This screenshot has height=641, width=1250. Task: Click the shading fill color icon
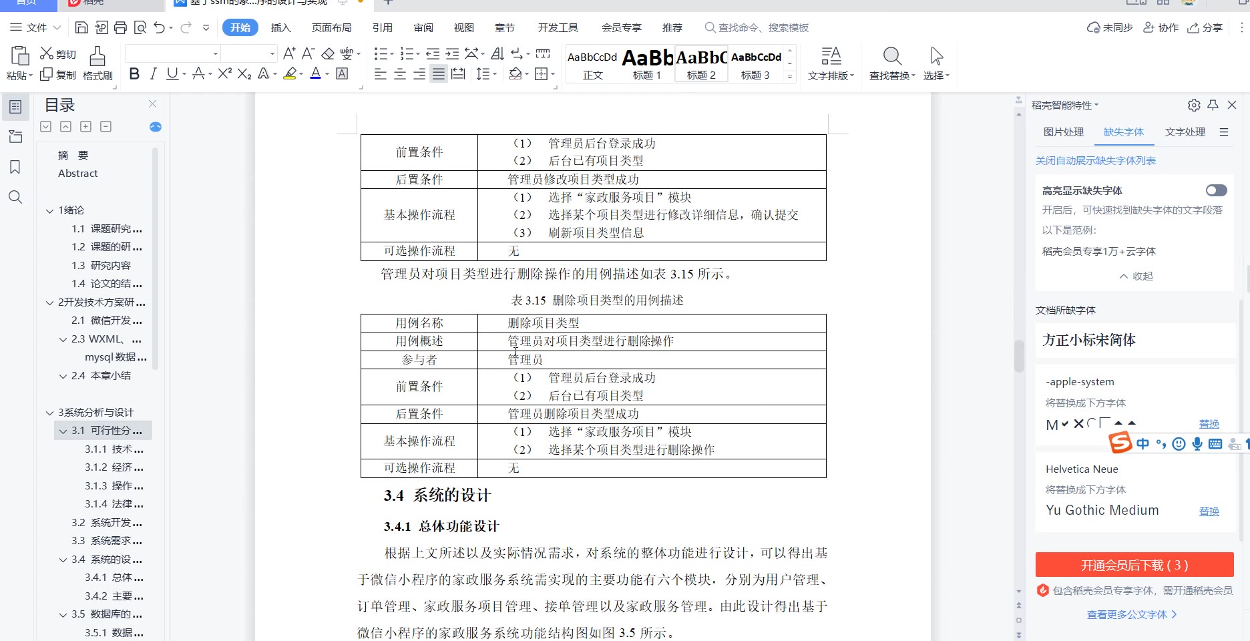point(515,74)
